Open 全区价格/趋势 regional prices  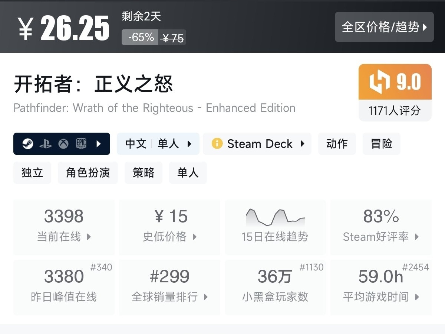tap(384, 27)
